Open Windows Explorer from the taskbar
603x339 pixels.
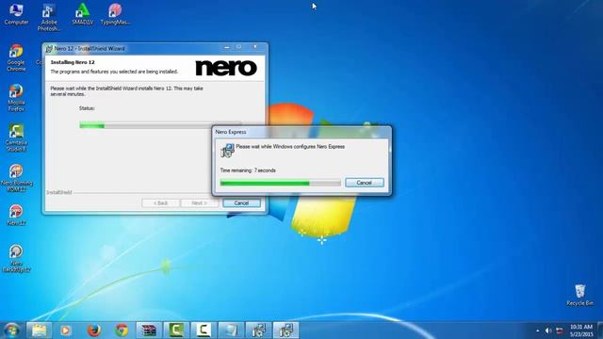[x=39, y=331]
